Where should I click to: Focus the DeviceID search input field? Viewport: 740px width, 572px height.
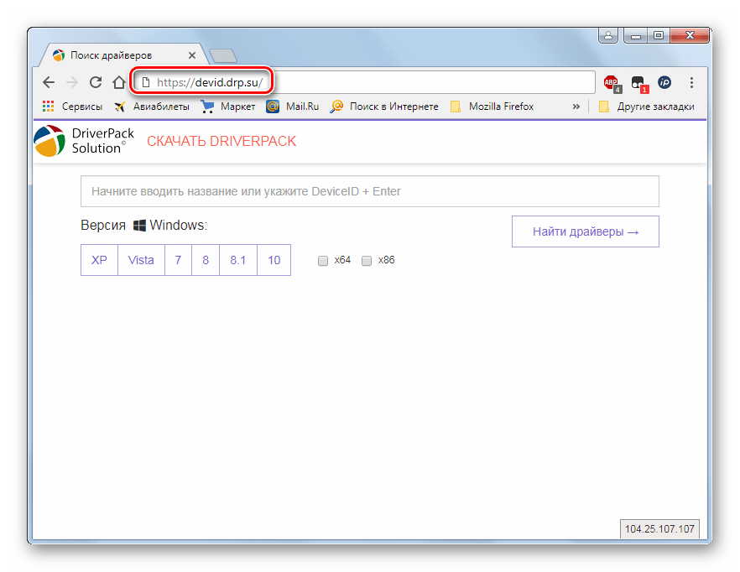pyautogui.click(x=369, y=191)
